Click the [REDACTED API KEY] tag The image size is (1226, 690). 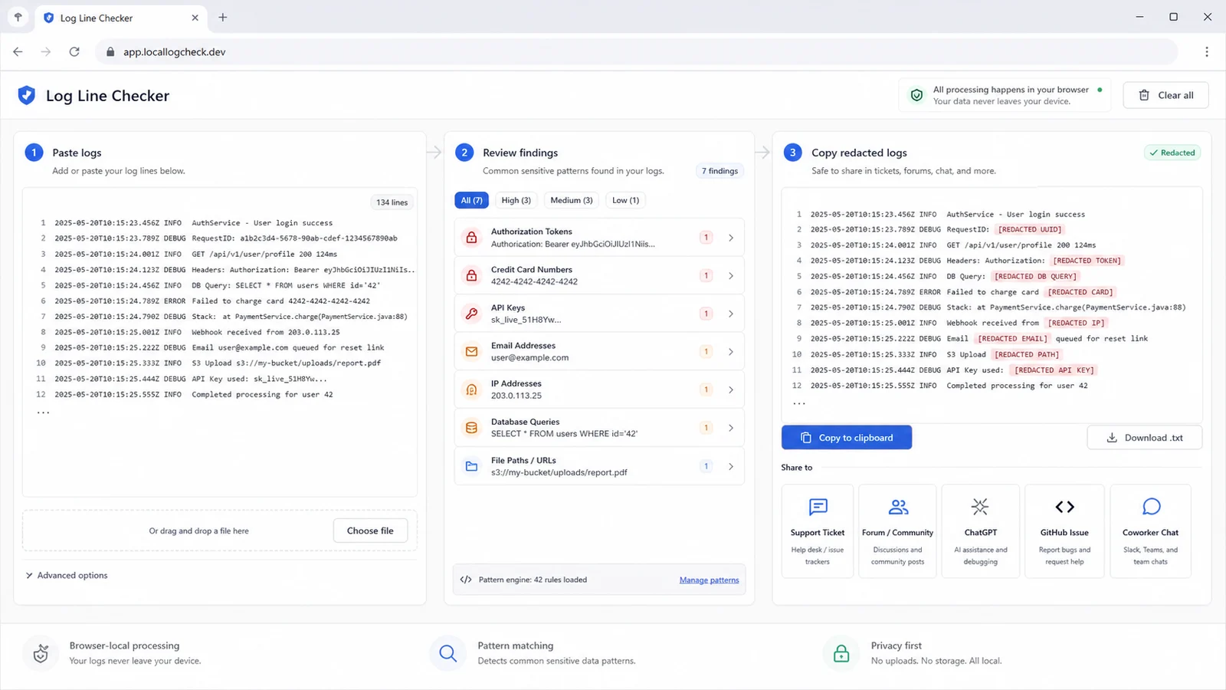click(x=1054, y=370)
